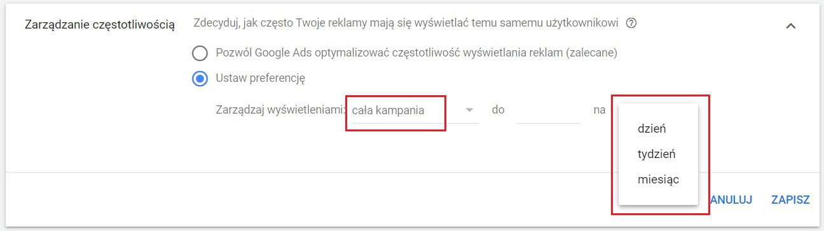This screenshot has height=231, width=824.
Task: Open the 'cała kampania' dropdown
Action: [x=415, y=110]
